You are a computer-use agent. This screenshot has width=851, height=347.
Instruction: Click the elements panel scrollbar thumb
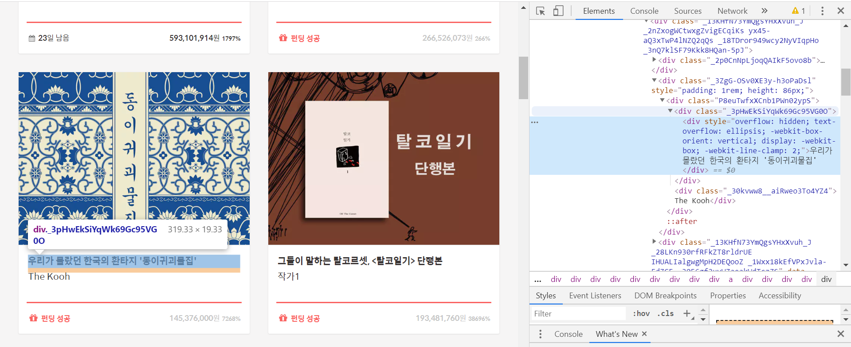846,82
